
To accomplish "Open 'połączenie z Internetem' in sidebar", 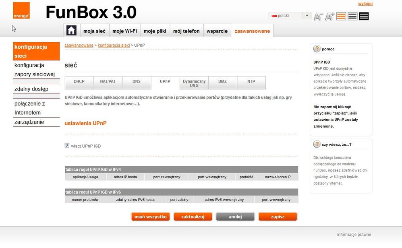I will pyautogui.click(x=36, y=108).
